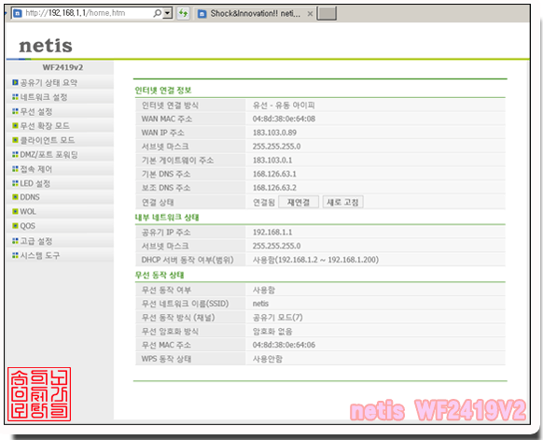
Task: Go to DDNS settings page
Action: tap(30, 197)
